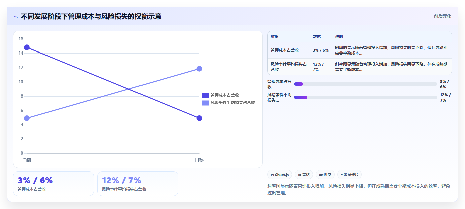This screenshot has height=209, width=465.
Task: Click the 3% / 6% value beside progress bar
Action: coord(445,84)
